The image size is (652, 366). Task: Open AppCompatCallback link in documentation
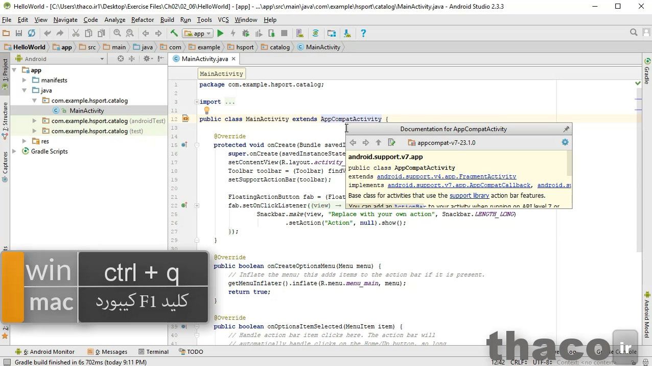459,185
